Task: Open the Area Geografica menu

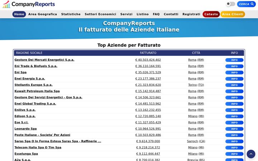Action: point(43,14)
